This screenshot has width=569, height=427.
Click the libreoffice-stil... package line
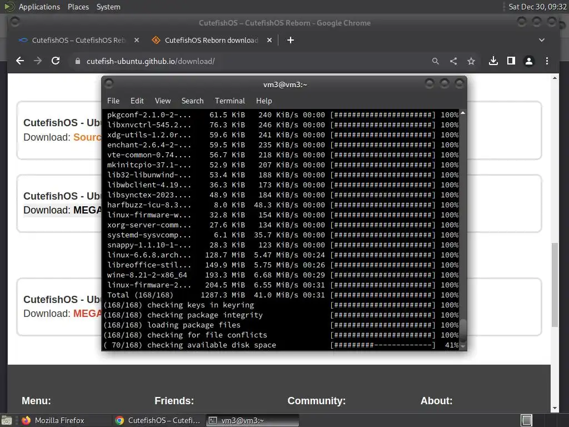click(282, 265)
